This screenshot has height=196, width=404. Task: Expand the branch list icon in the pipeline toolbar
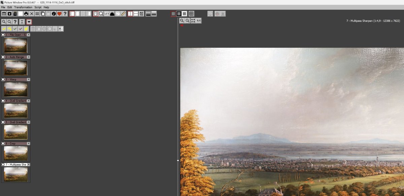point(61,29)
